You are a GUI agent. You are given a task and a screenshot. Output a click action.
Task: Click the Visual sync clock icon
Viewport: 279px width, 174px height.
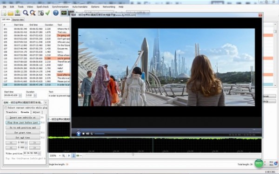click(x=41, y=13)
